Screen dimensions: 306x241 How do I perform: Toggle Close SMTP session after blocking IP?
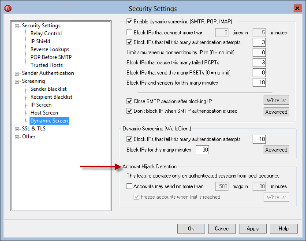coord(129,101)
